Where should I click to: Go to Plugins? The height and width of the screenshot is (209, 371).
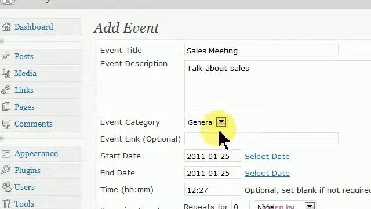click(27, 170)
